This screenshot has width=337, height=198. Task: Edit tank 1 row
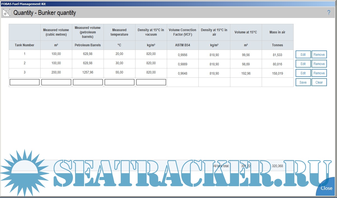coord(303,55)
